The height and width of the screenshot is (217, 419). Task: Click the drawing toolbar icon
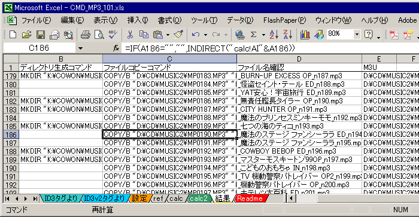[x=319, y=35]
